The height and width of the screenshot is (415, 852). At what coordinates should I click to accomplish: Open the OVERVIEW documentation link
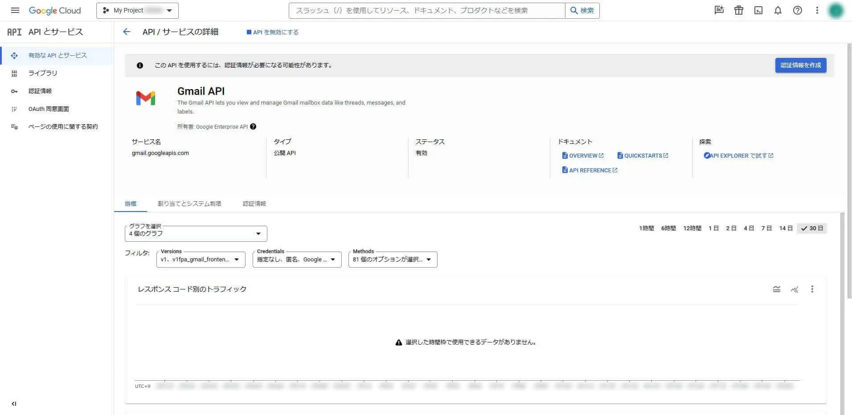coord(583,155)
